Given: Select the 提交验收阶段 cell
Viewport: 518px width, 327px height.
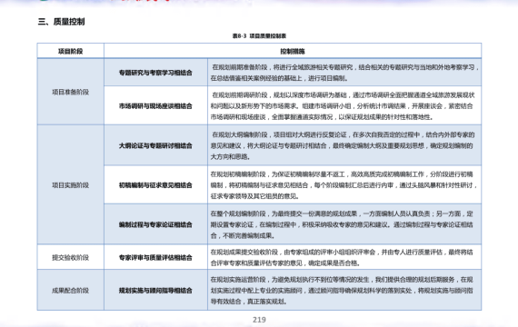Looking at the screenshot, I should pos(70,257).
